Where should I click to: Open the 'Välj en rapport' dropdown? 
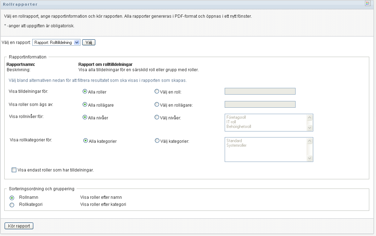tap(56, 43)
